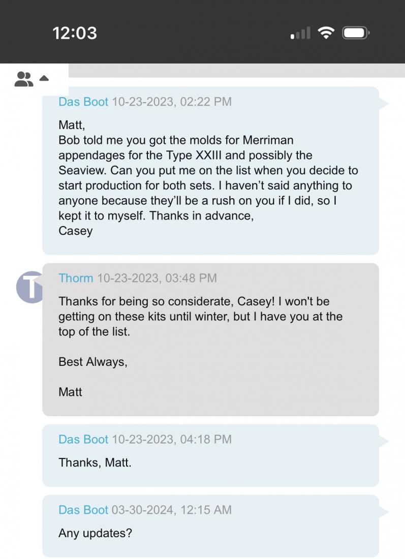Open Das Boot profile above "Any updates?"
This screenshot has height=559, width=405.
pyautogui.click(x=83, y=510)
